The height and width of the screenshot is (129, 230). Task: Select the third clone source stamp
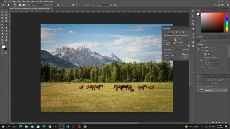[176, 32]
